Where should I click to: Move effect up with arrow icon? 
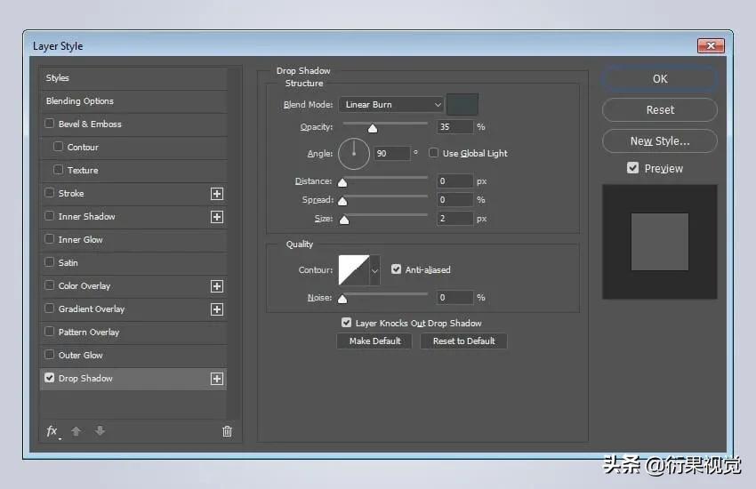[76, 431]
